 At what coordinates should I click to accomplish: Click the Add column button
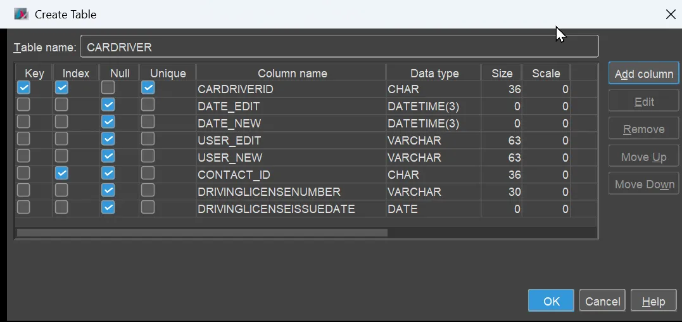pyautogui.click(x=644, y=74)
